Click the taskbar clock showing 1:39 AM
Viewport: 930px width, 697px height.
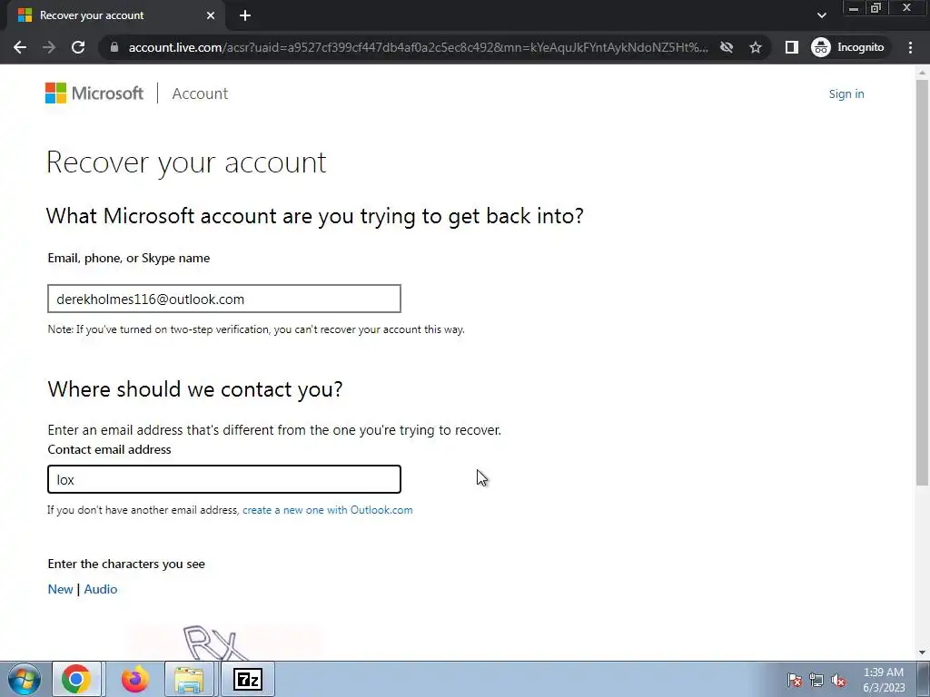tap(884, 680)
